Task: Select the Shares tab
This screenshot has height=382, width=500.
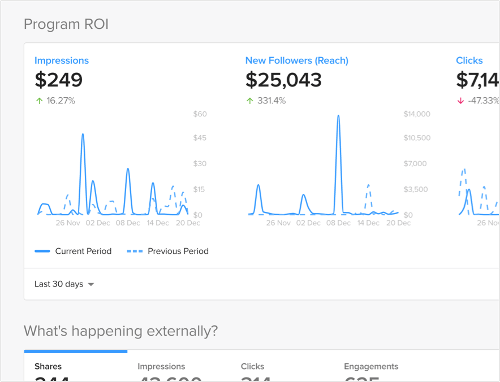Action: click(x=48, y=367)
